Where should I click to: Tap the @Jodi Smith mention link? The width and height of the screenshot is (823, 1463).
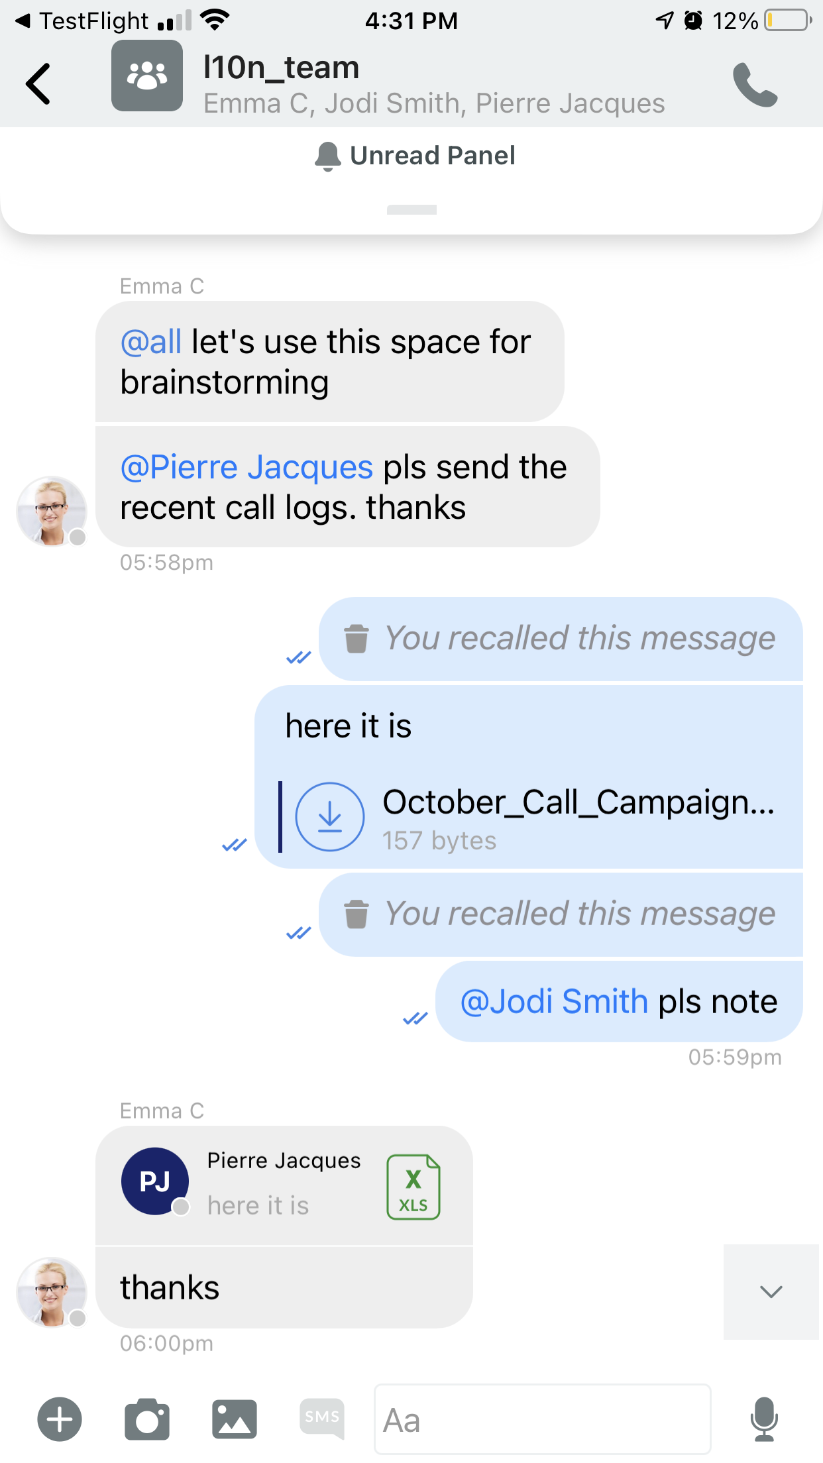point(554,1001)
